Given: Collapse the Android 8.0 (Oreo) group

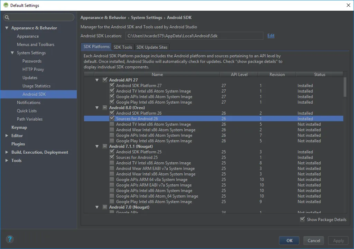Looking at the screenshot, I should click(97, 108).
